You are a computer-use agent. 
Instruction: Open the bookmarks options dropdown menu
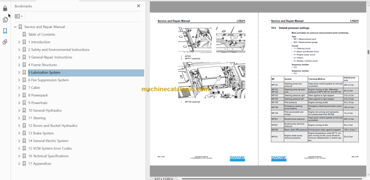(x=19, y=16)
